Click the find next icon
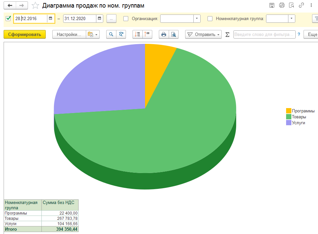The width and height of the screenshot is (318, 234). click(x=121, y=34)
